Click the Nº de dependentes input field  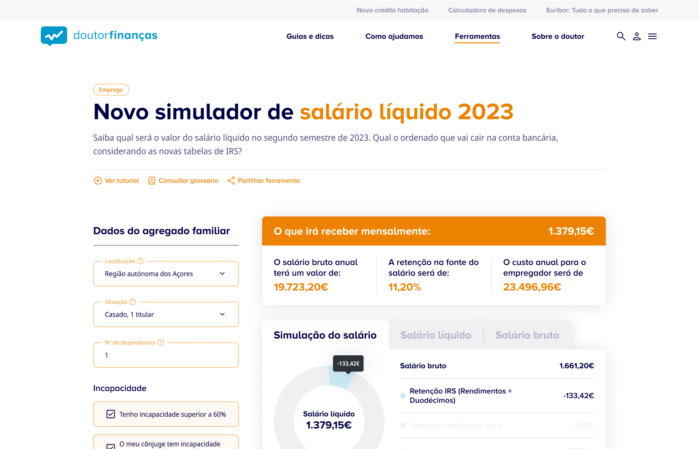[x=166, y=355]
